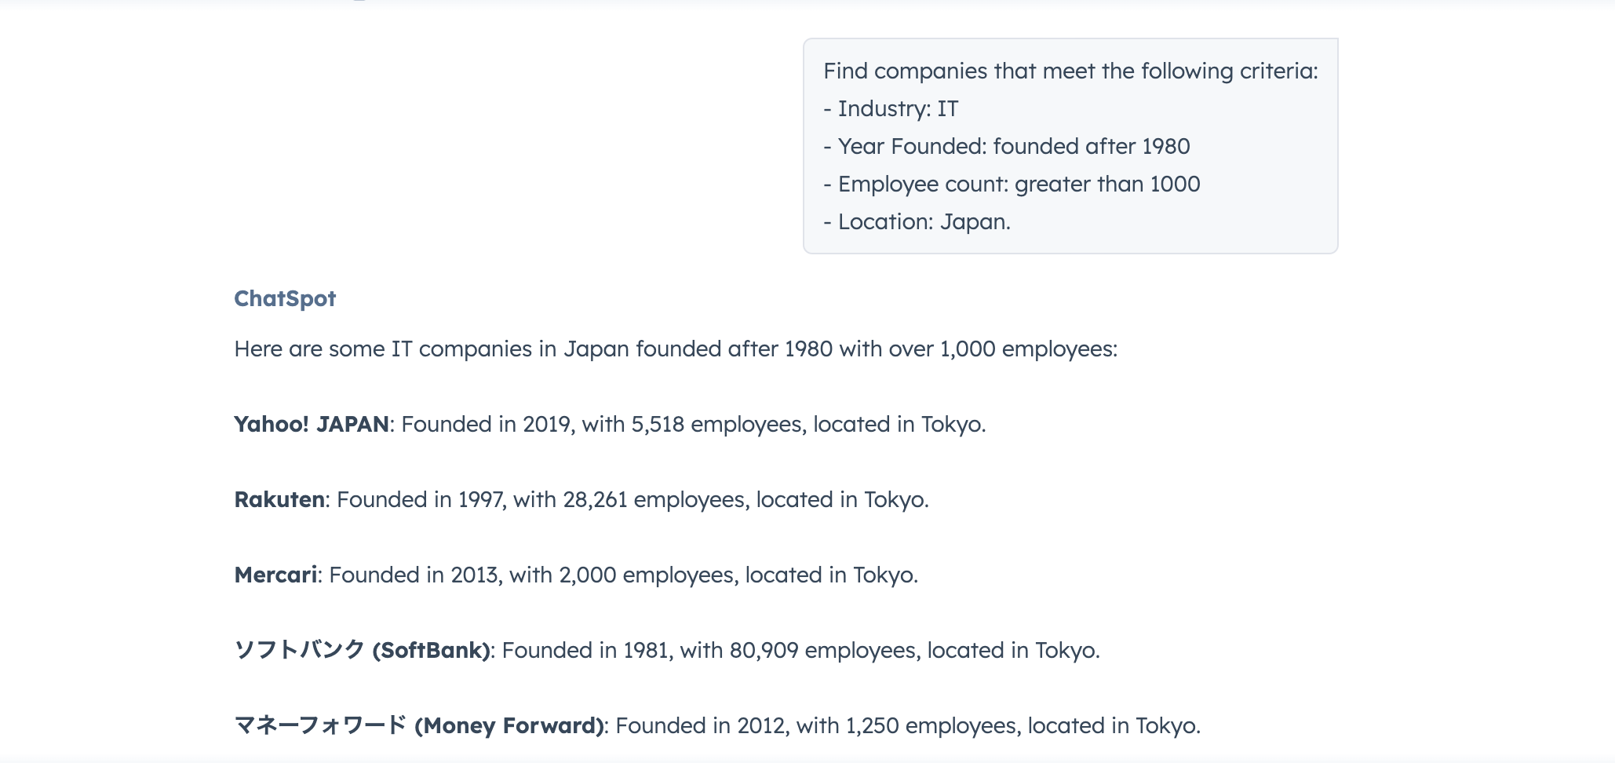Click the 'Employee count: greater than 1000' line

[x=1012, y=184]
